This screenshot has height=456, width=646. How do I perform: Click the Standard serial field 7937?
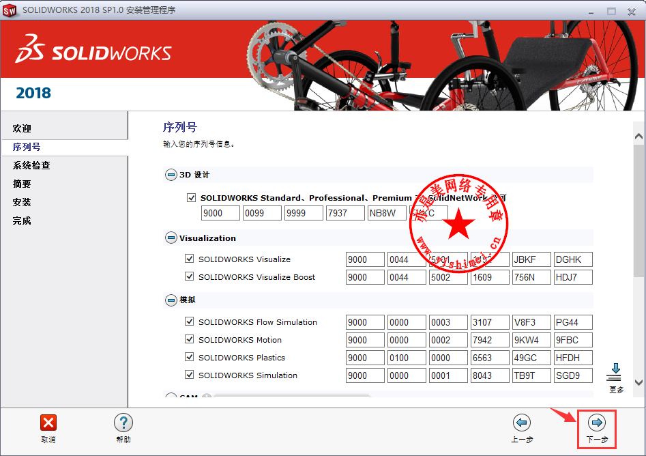point(345,213)
